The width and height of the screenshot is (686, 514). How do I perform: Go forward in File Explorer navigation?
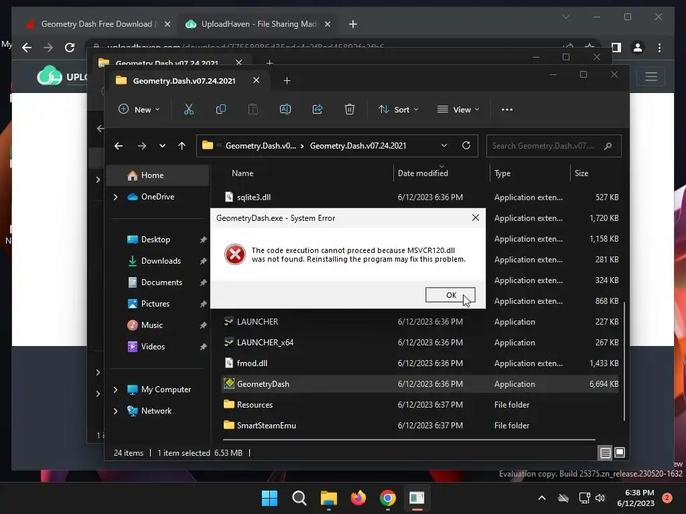142,146
